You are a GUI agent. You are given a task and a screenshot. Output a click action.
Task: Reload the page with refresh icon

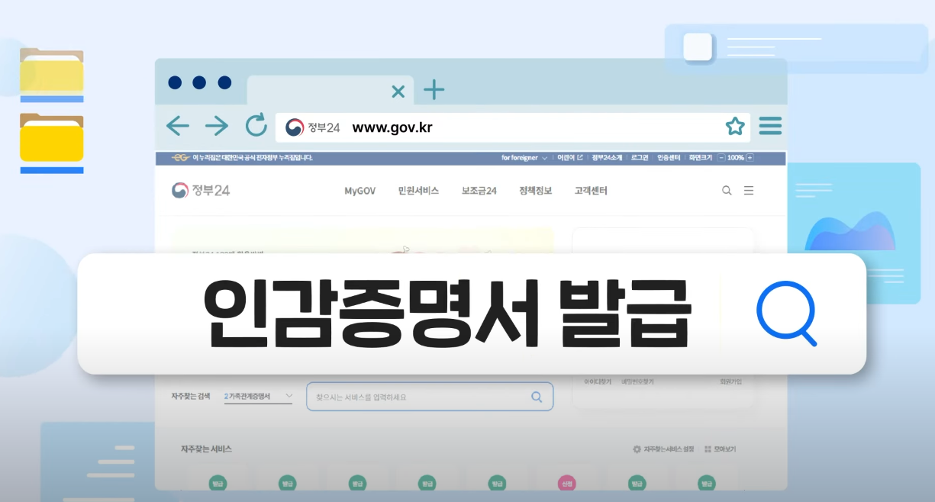[x=256, y=126]
